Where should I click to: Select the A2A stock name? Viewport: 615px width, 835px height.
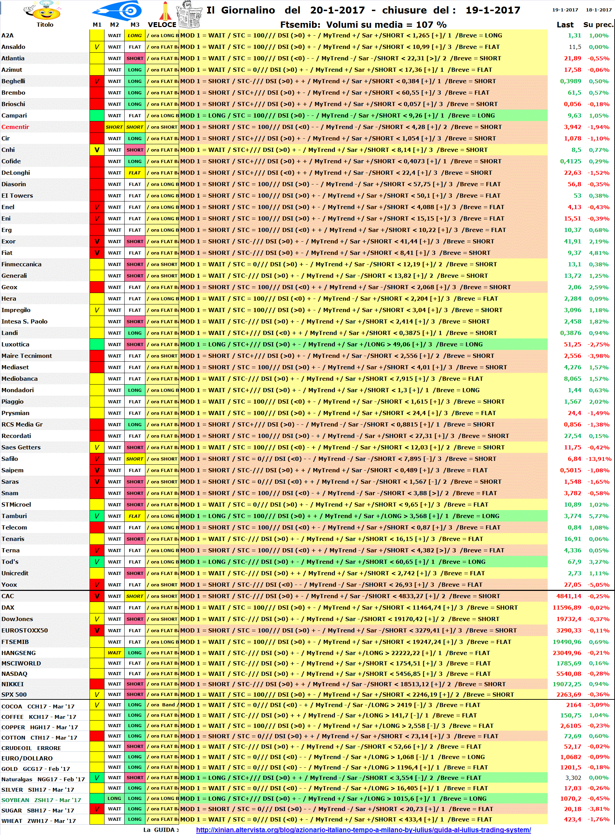click(x=7, y=35)
